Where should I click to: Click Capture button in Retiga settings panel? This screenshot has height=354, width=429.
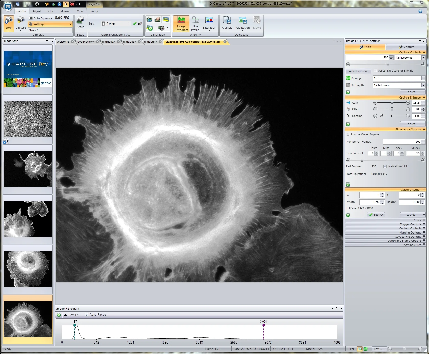tap(406, 47)
